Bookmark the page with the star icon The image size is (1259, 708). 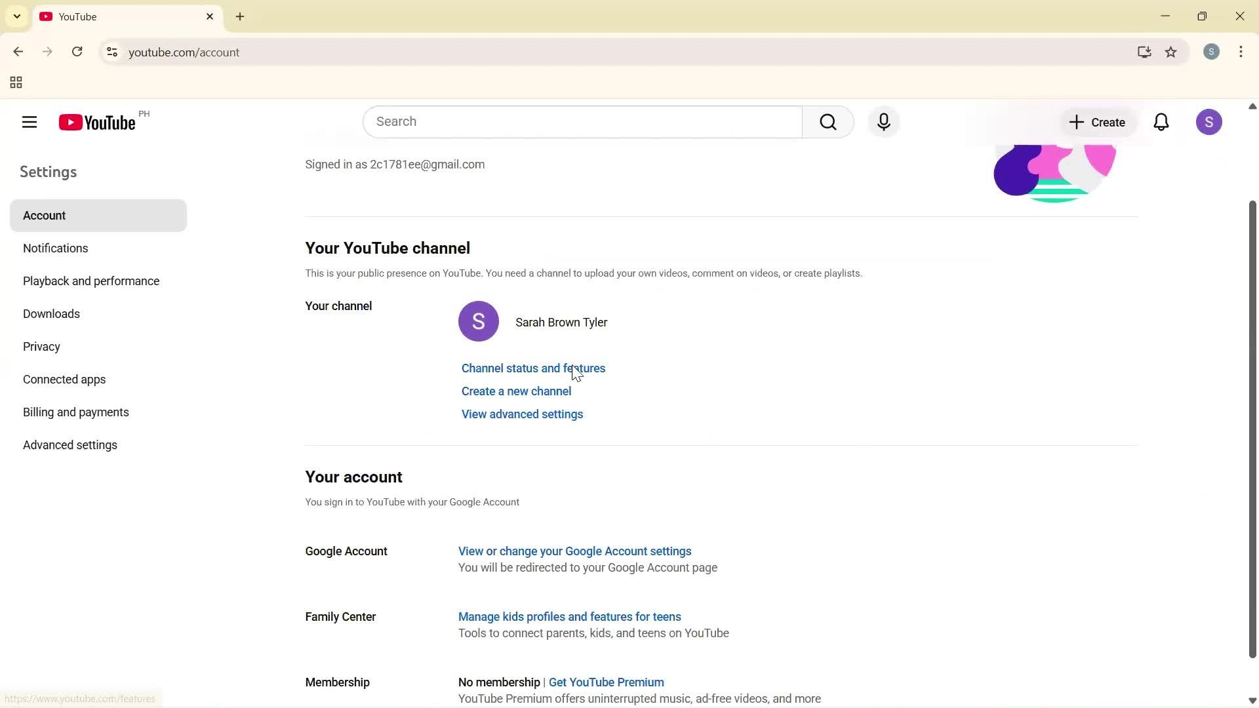pyautogui.click(x=1171, y=52)
